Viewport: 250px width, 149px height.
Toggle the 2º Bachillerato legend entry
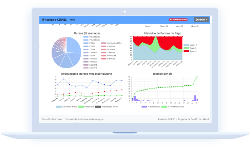click(x=92, y=37)
